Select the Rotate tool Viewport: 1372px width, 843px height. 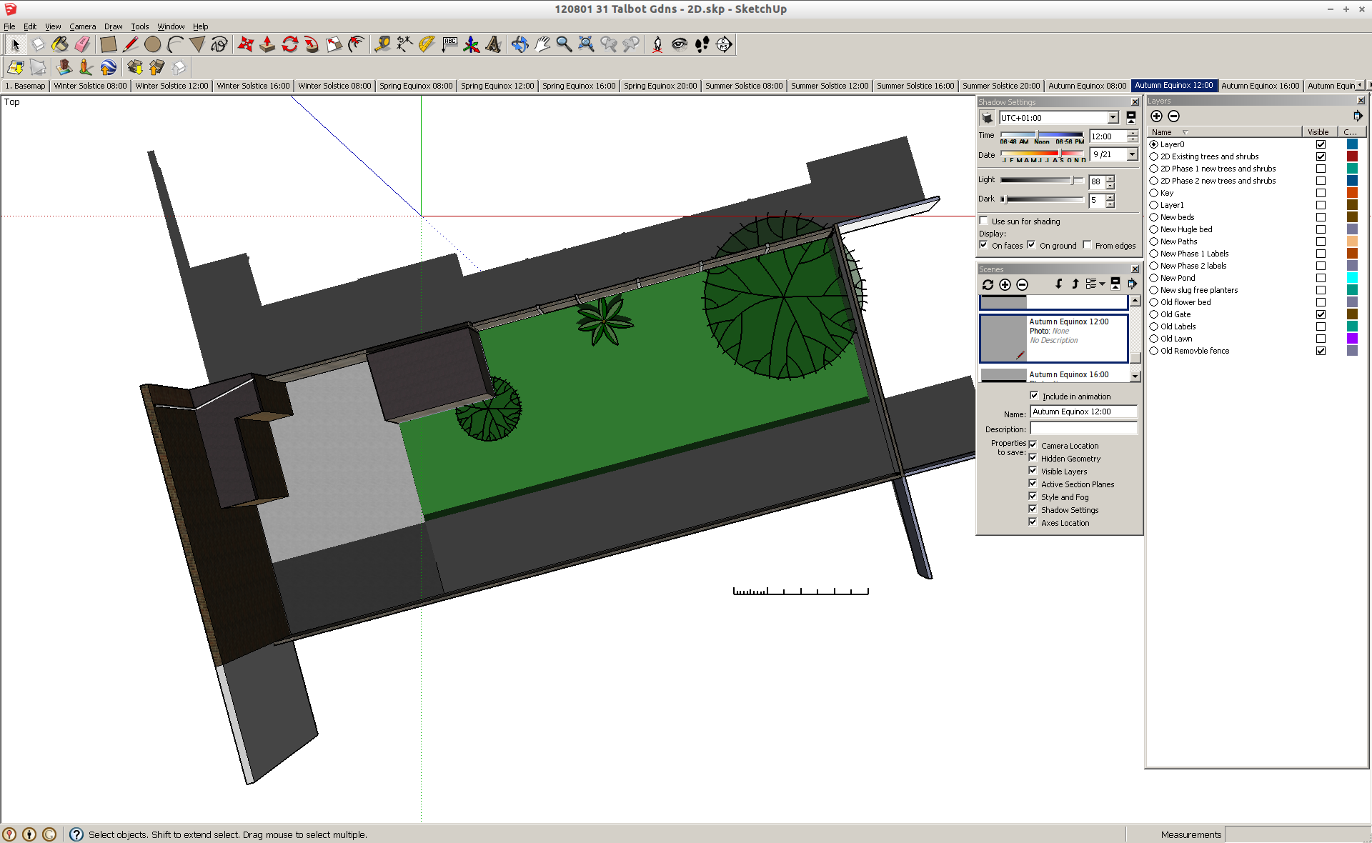click(289, 44)
